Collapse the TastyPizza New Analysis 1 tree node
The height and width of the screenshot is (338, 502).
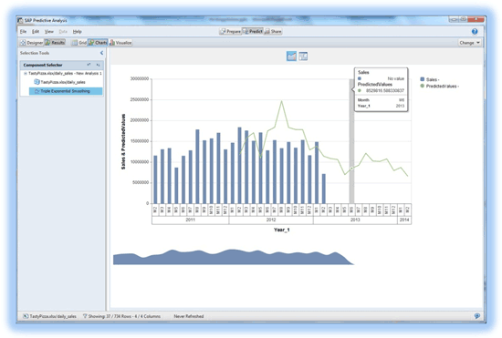pyautogui.click(x=26, y=74)
